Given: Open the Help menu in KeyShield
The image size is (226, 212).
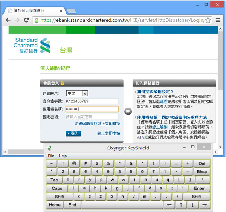Looking at the screenshot, I should point(63,156).
